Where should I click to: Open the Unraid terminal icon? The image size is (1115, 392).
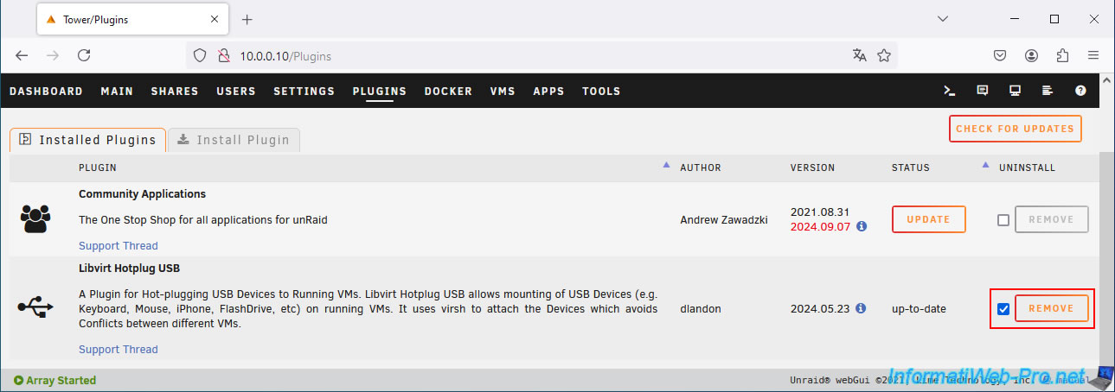click(949, 91)
